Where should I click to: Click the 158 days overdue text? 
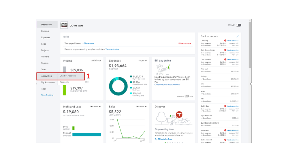(185, 44)
